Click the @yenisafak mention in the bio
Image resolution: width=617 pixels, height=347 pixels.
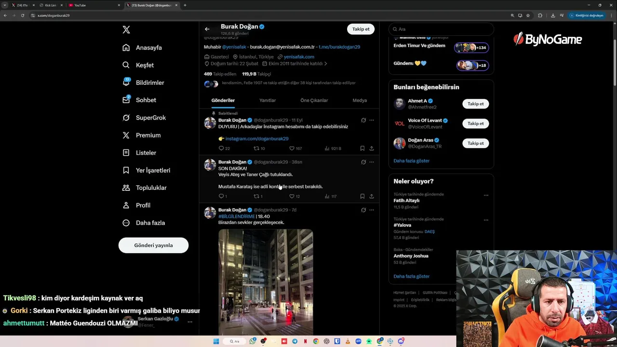234,47
